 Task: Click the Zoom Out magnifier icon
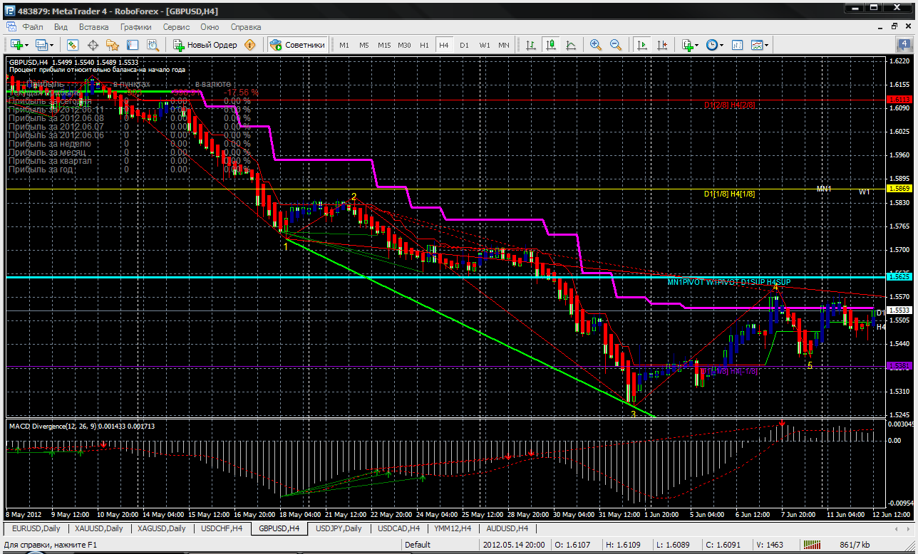click(x=616, y=45)
